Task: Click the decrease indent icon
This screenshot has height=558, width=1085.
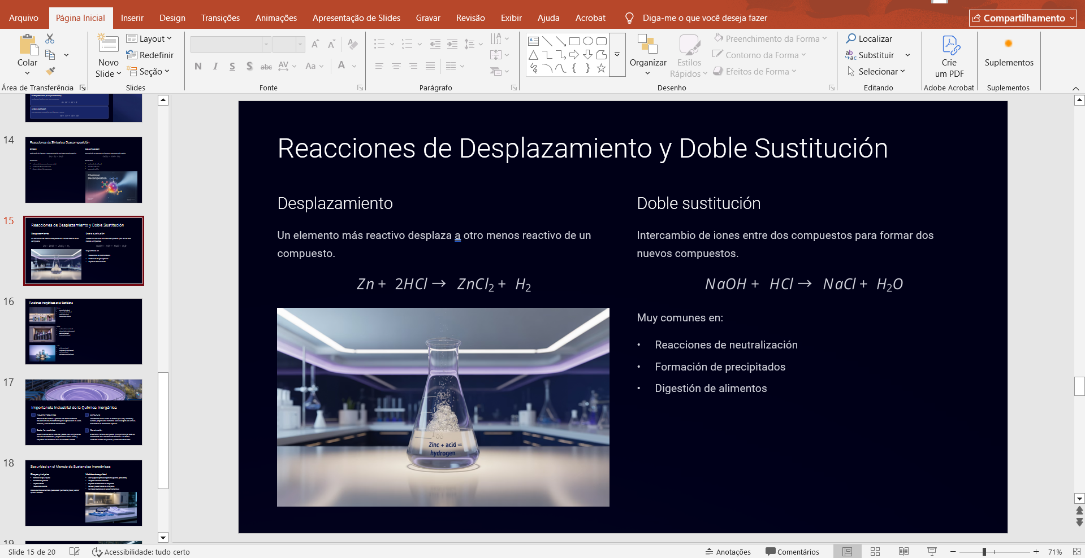Action: (435, 44)
